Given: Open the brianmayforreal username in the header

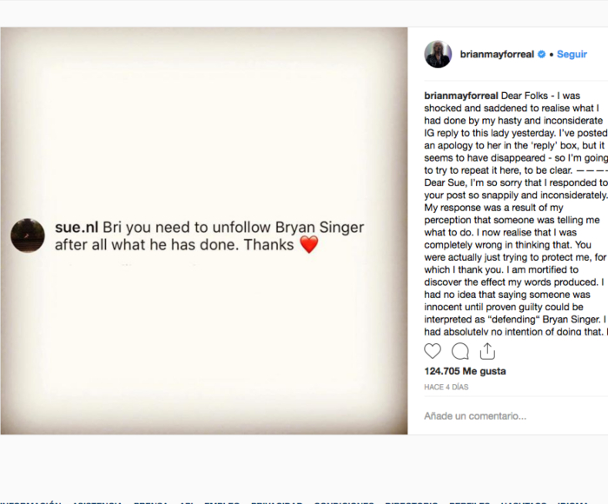Looking at the screenshot, I should (497, 54).
